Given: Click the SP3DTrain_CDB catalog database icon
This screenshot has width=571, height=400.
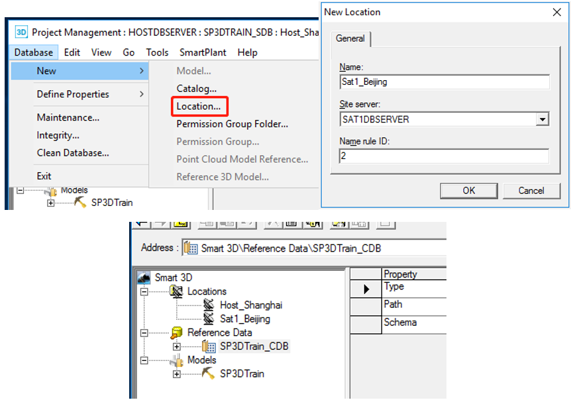Looking at the screenshot, I should 209,346.
